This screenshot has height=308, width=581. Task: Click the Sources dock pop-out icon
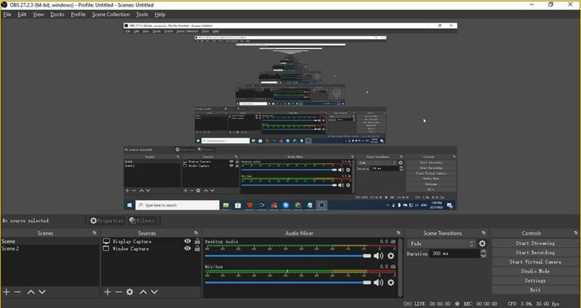196,233
